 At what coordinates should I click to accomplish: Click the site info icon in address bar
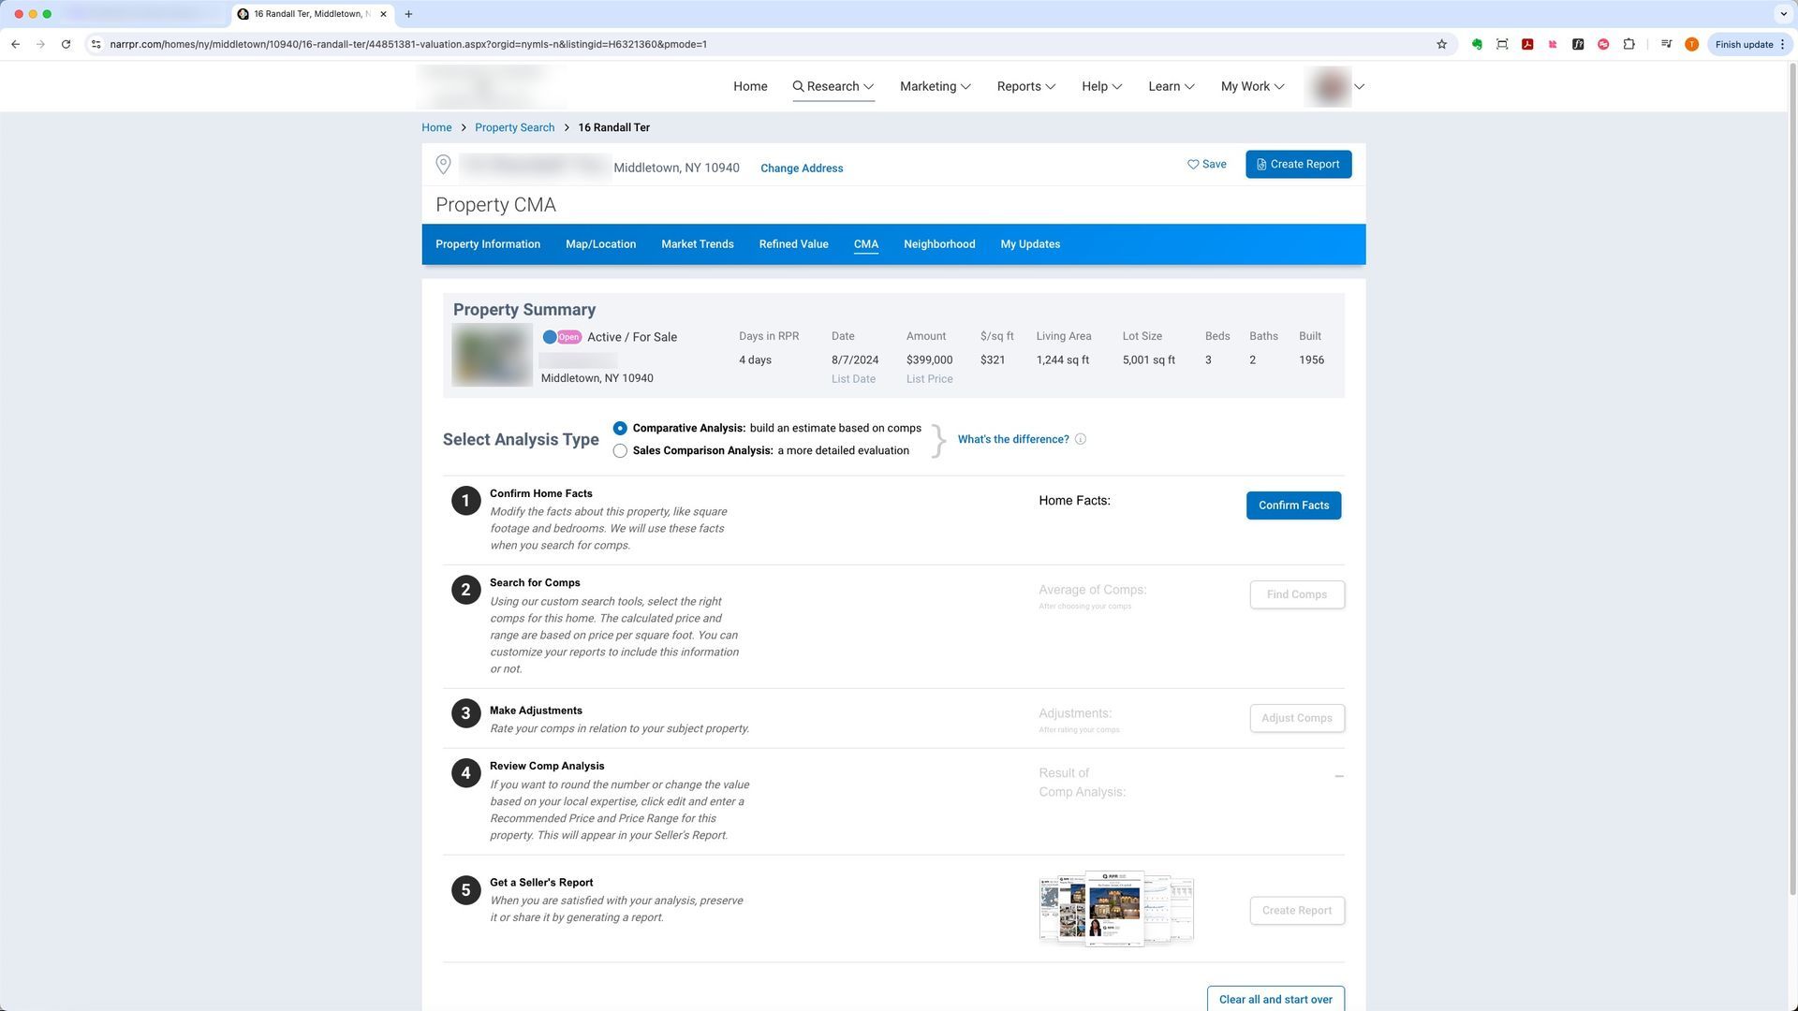coord(96,44)
